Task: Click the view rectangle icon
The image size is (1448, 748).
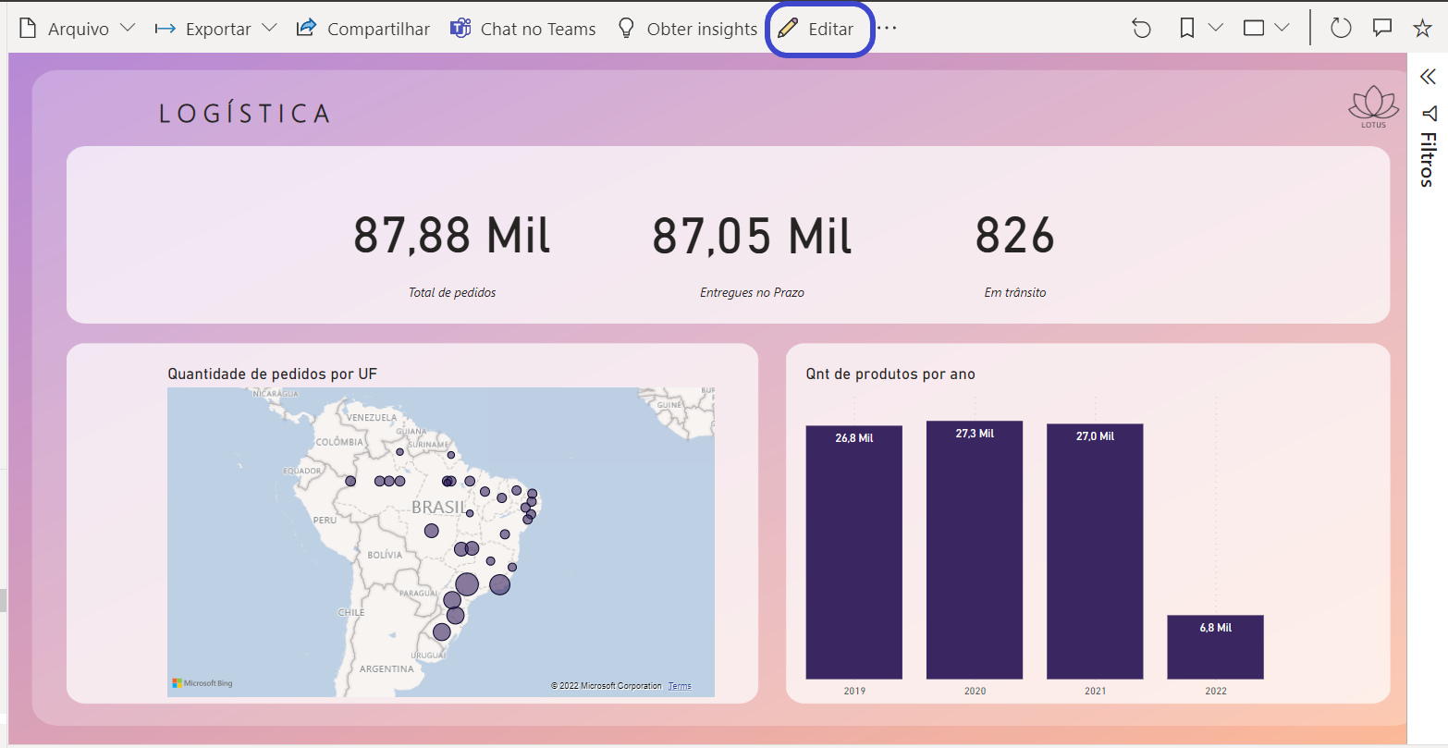Action: [1254, 29]
